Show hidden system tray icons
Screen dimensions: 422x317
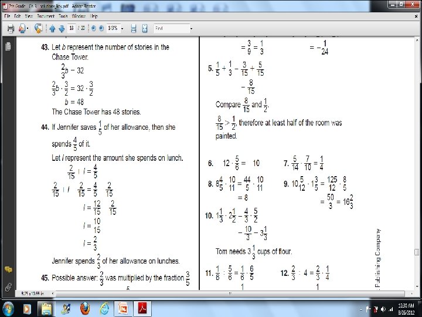[x=360, y=309]
